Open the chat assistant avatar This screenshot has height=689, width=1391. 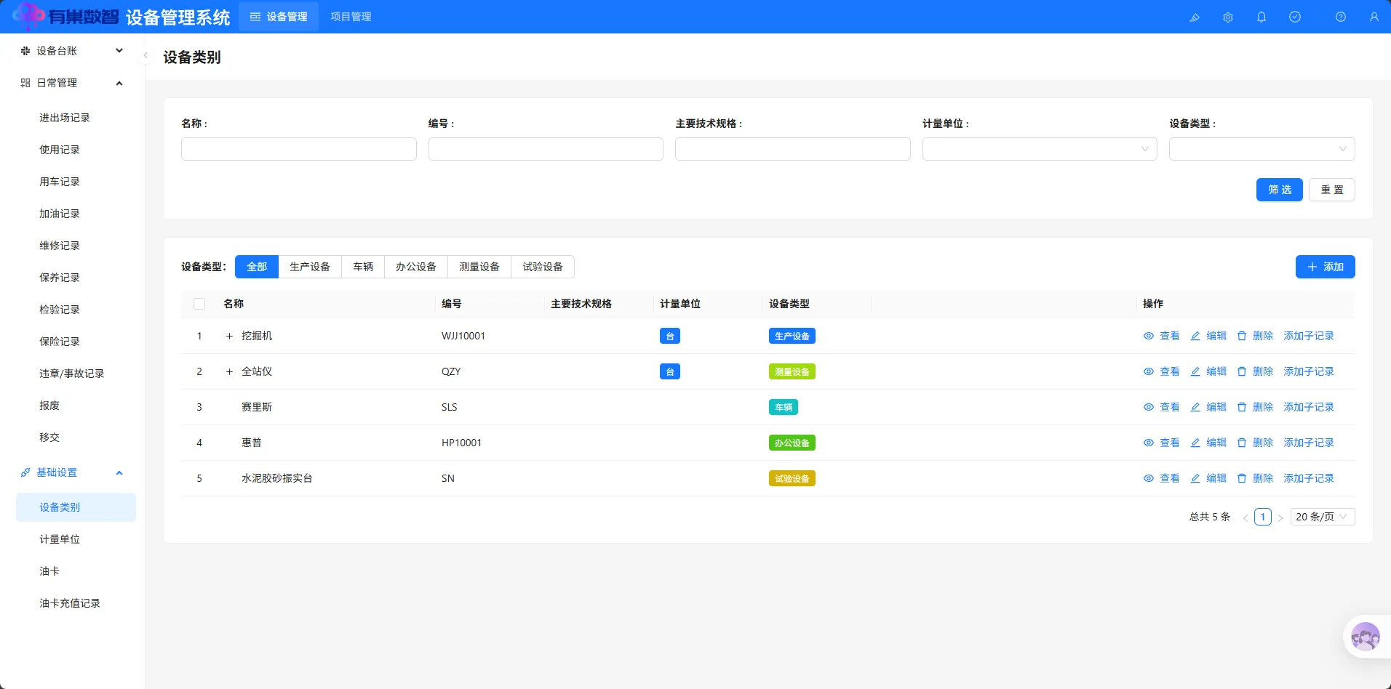click(1366, 637)
